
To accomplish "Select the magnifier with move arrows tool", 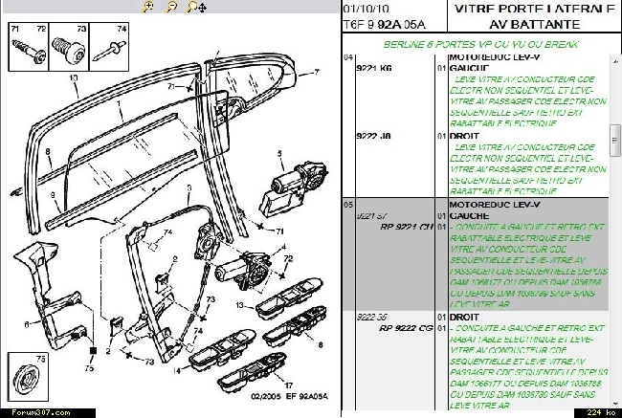I will pyautogui.click(x=196, y=7).
